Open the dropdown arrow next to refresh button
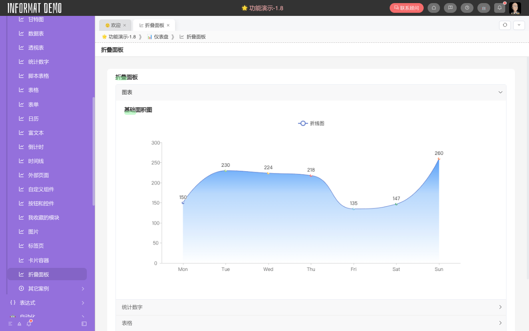The image size is (529, 331). [x=518, y=25]
